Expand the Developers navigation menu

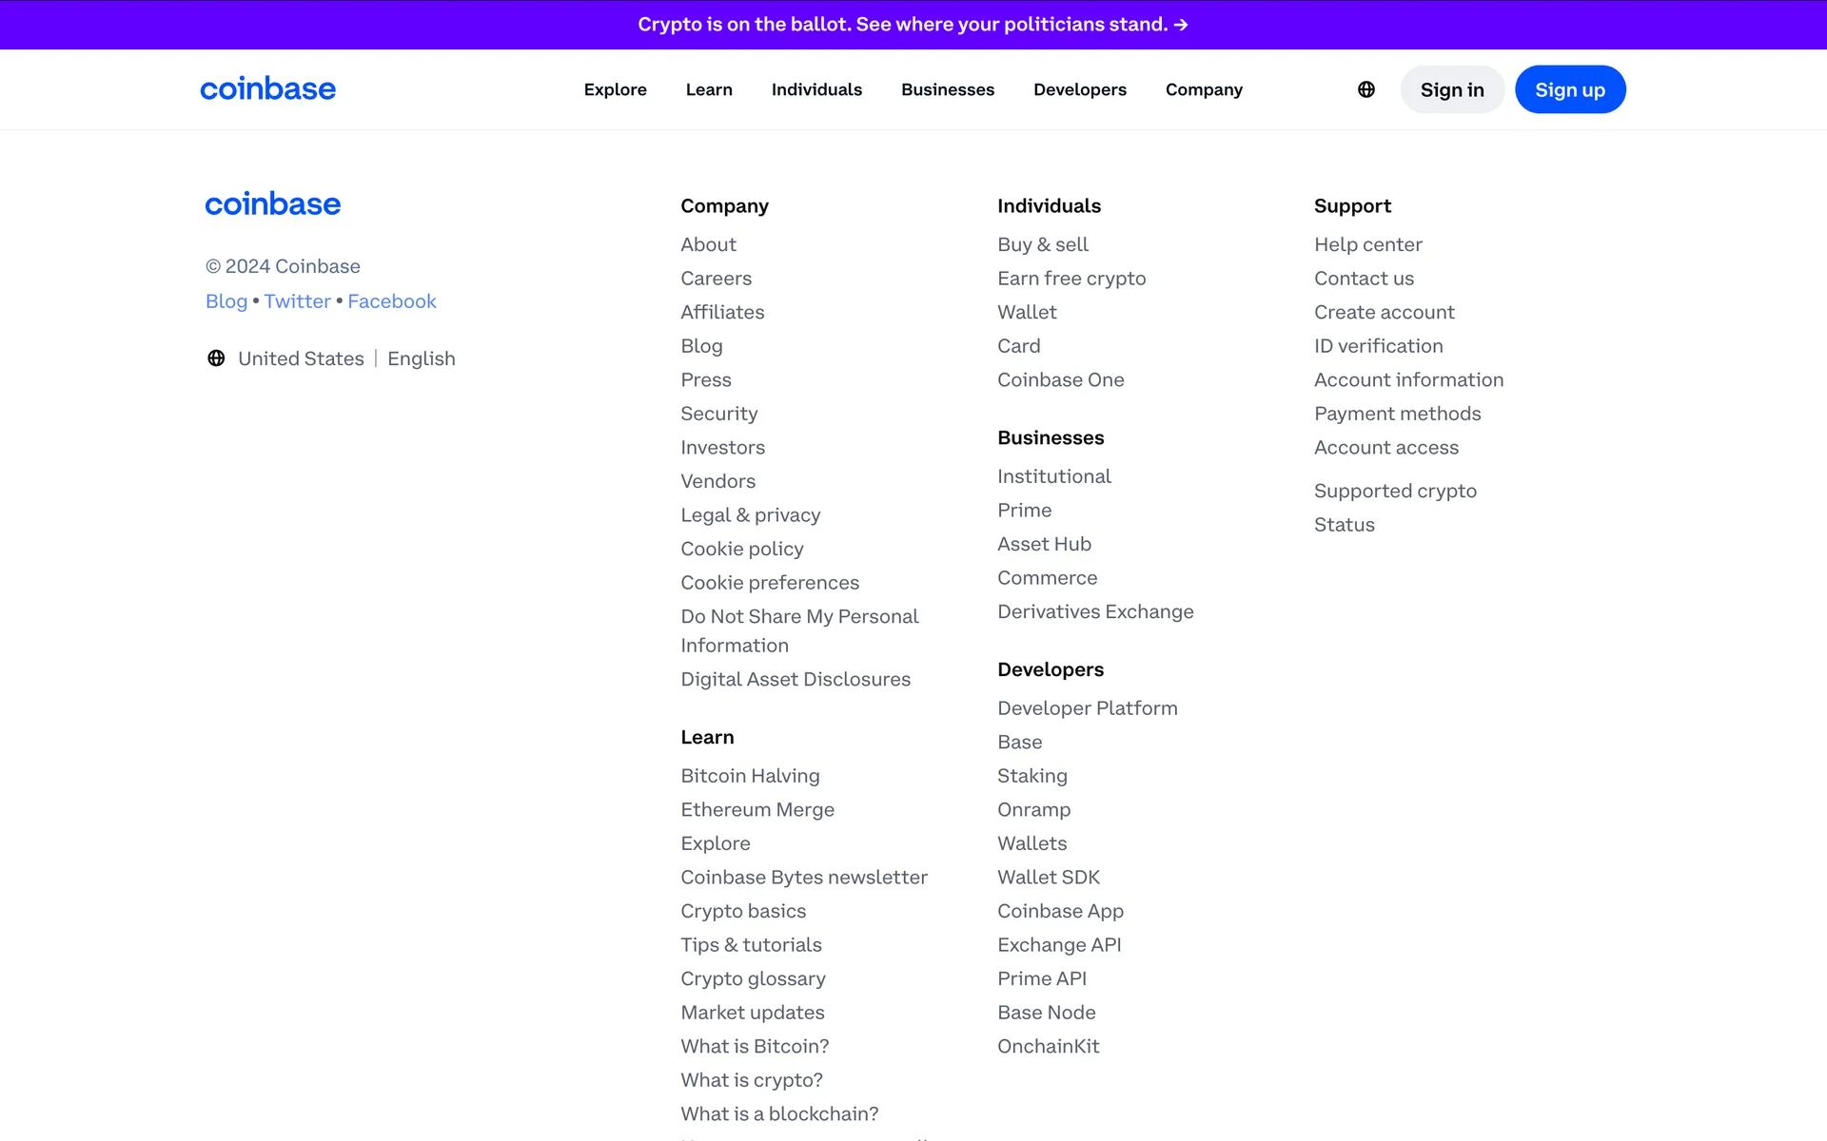1079,89
